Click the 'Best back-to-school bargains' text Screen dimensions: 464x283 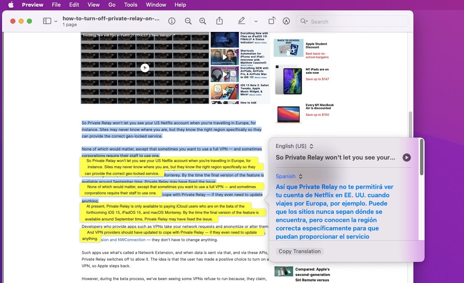[x=317, y=55]
